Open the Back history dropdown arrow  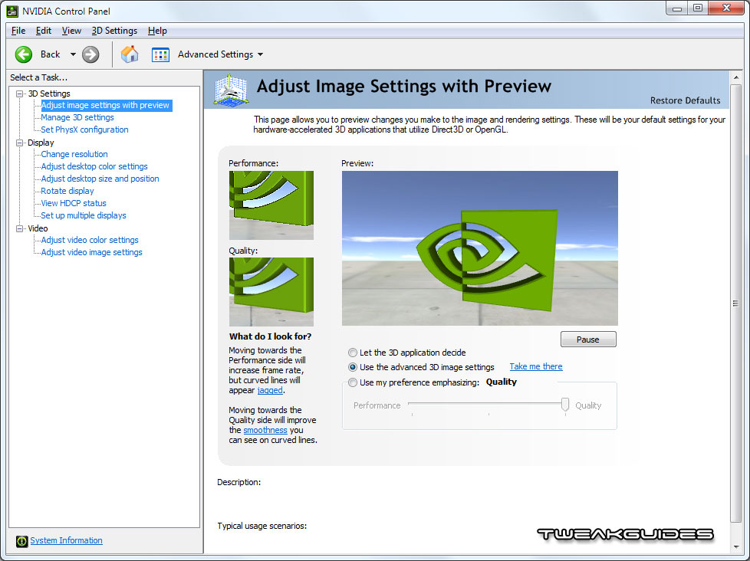coord(73,54)
